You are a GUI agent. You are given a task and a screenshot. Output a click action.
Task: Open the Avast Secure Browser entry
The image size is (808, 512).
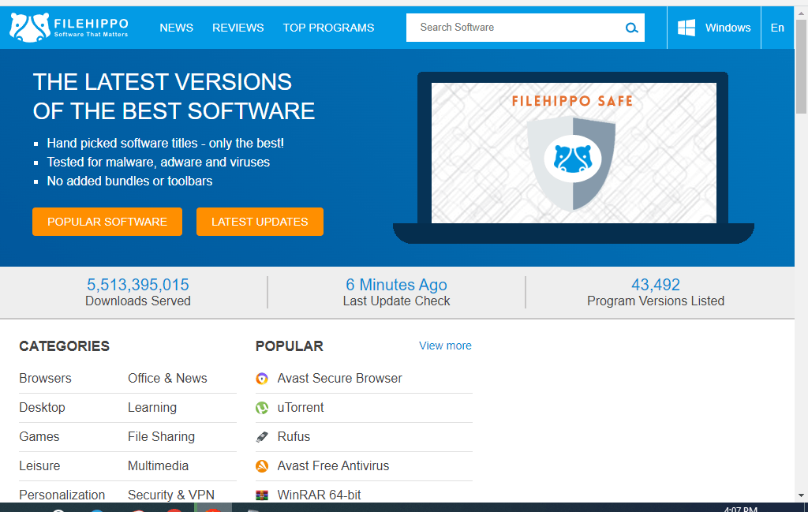[339, 378]
